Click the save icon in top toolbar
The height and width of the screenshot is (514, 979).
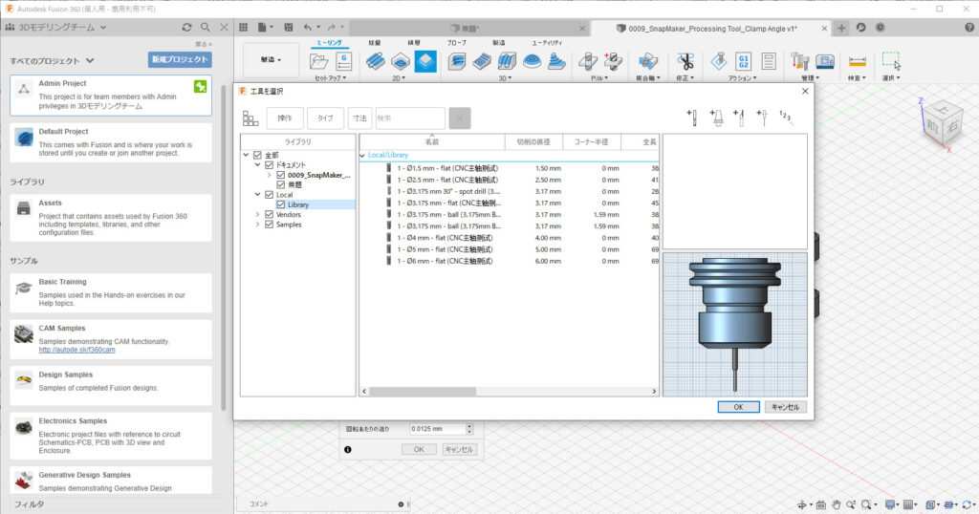tap(287, 28)
